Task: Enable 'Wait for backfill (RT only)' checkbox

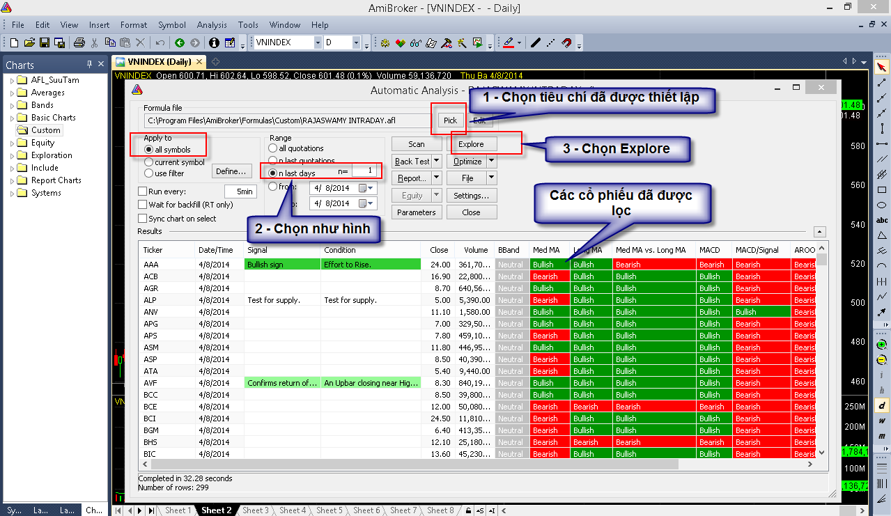Action: 143,205
